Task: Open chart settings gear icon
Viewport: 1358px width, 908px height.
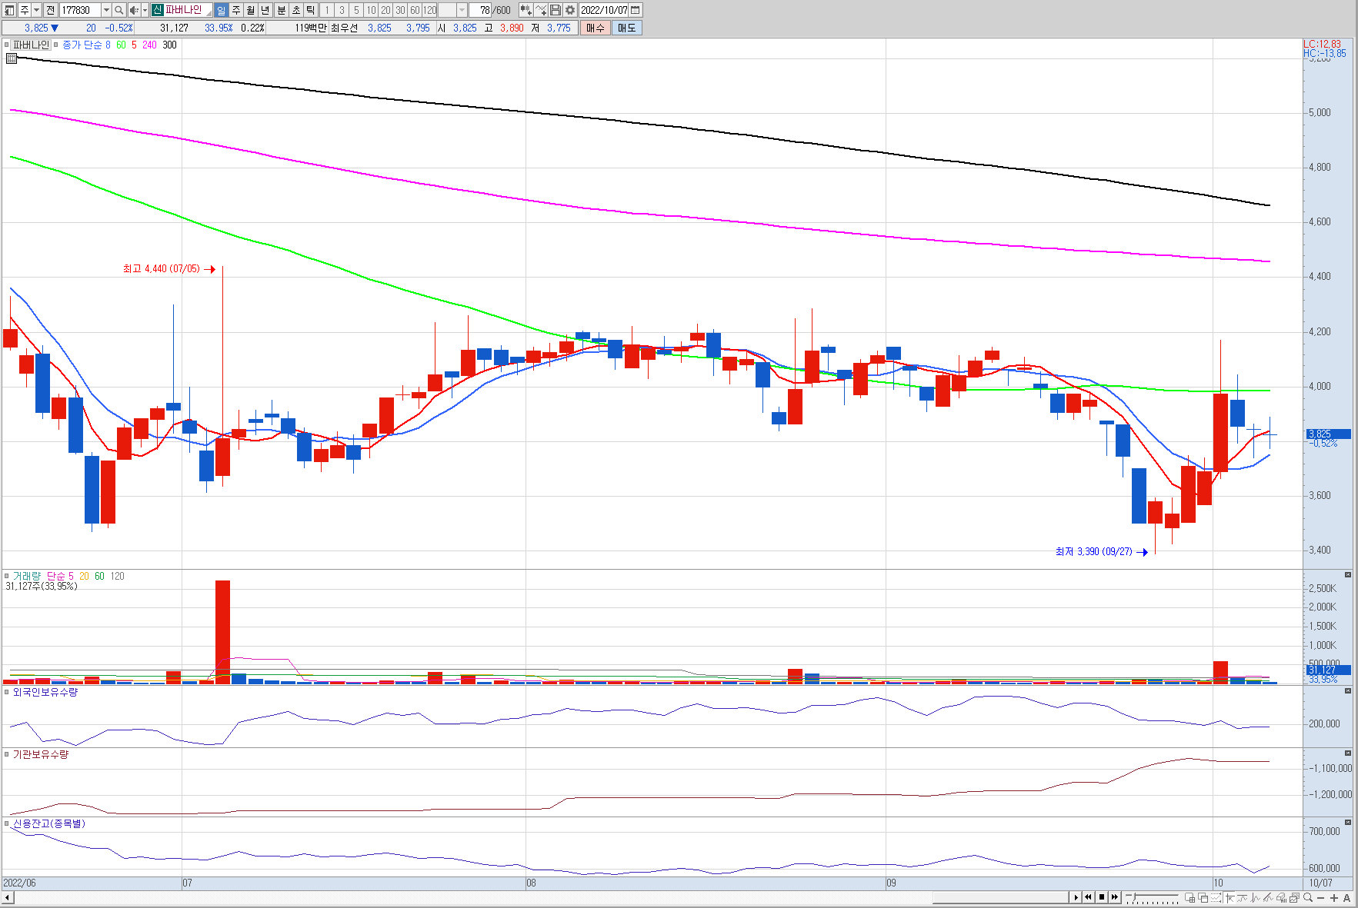Action: (570, 10)
